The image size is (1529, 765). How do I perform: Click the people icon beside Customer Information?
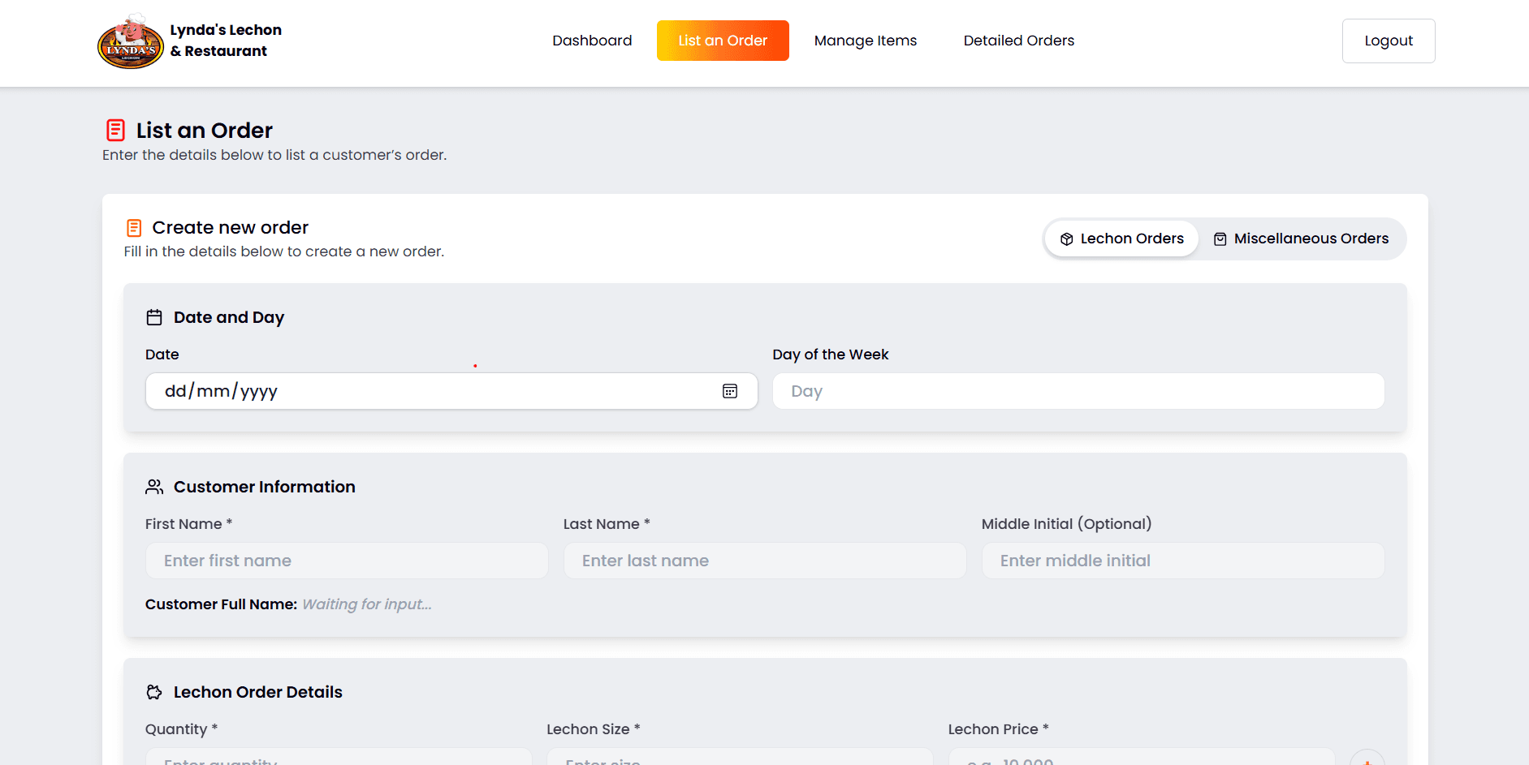[x=154, y=487]
